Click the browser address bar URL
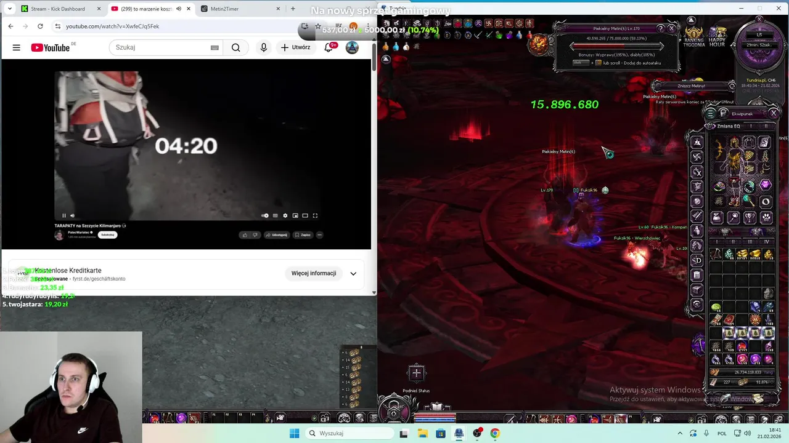 [x=113, y=26]
